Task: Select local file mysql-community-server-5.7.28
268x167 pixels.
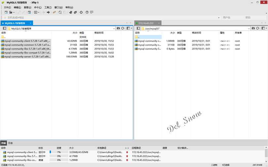Action: point(26,56)
